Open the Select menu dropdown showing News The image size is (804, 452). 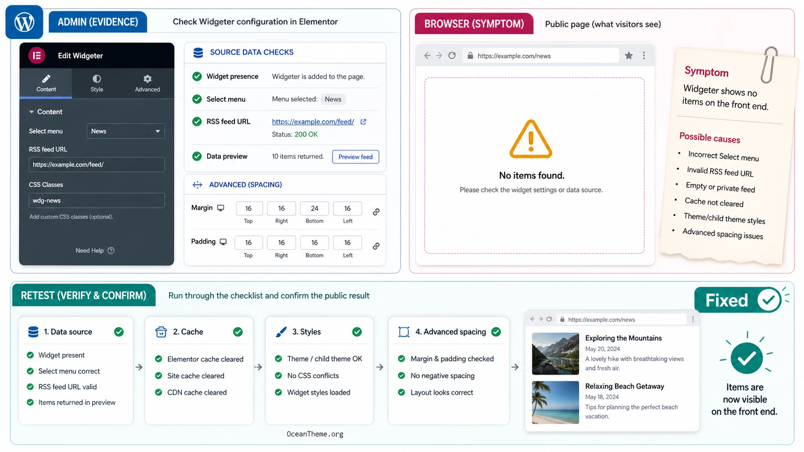coord(126,131)
